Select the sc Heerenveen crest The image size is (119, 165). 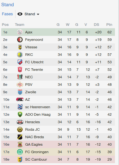[x=20, y=107]
